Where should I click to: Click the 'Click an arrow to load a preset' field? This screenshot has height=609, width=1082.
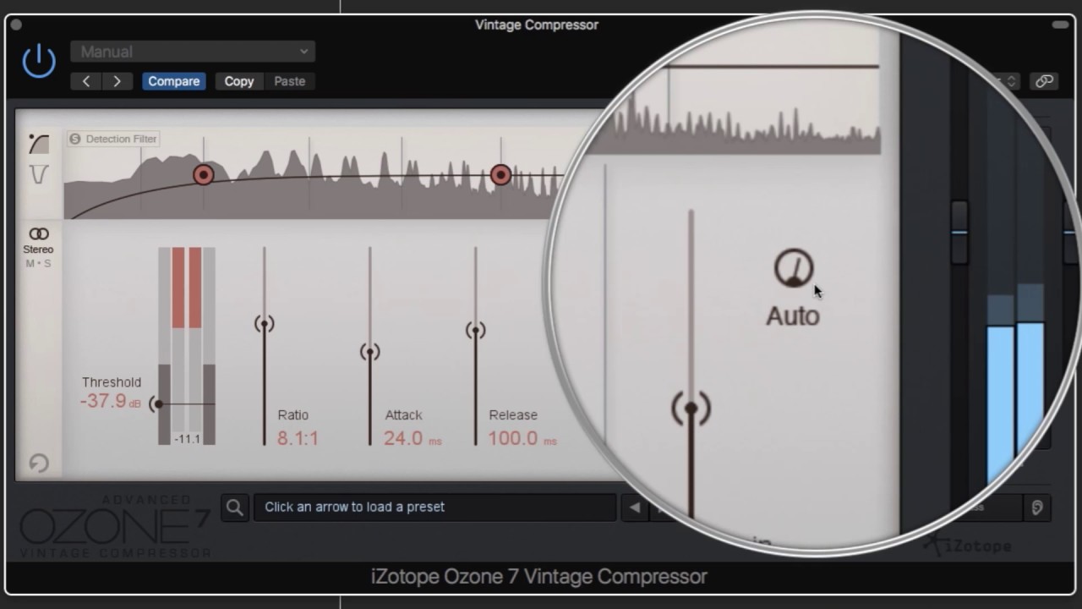[x=434, y=507]
